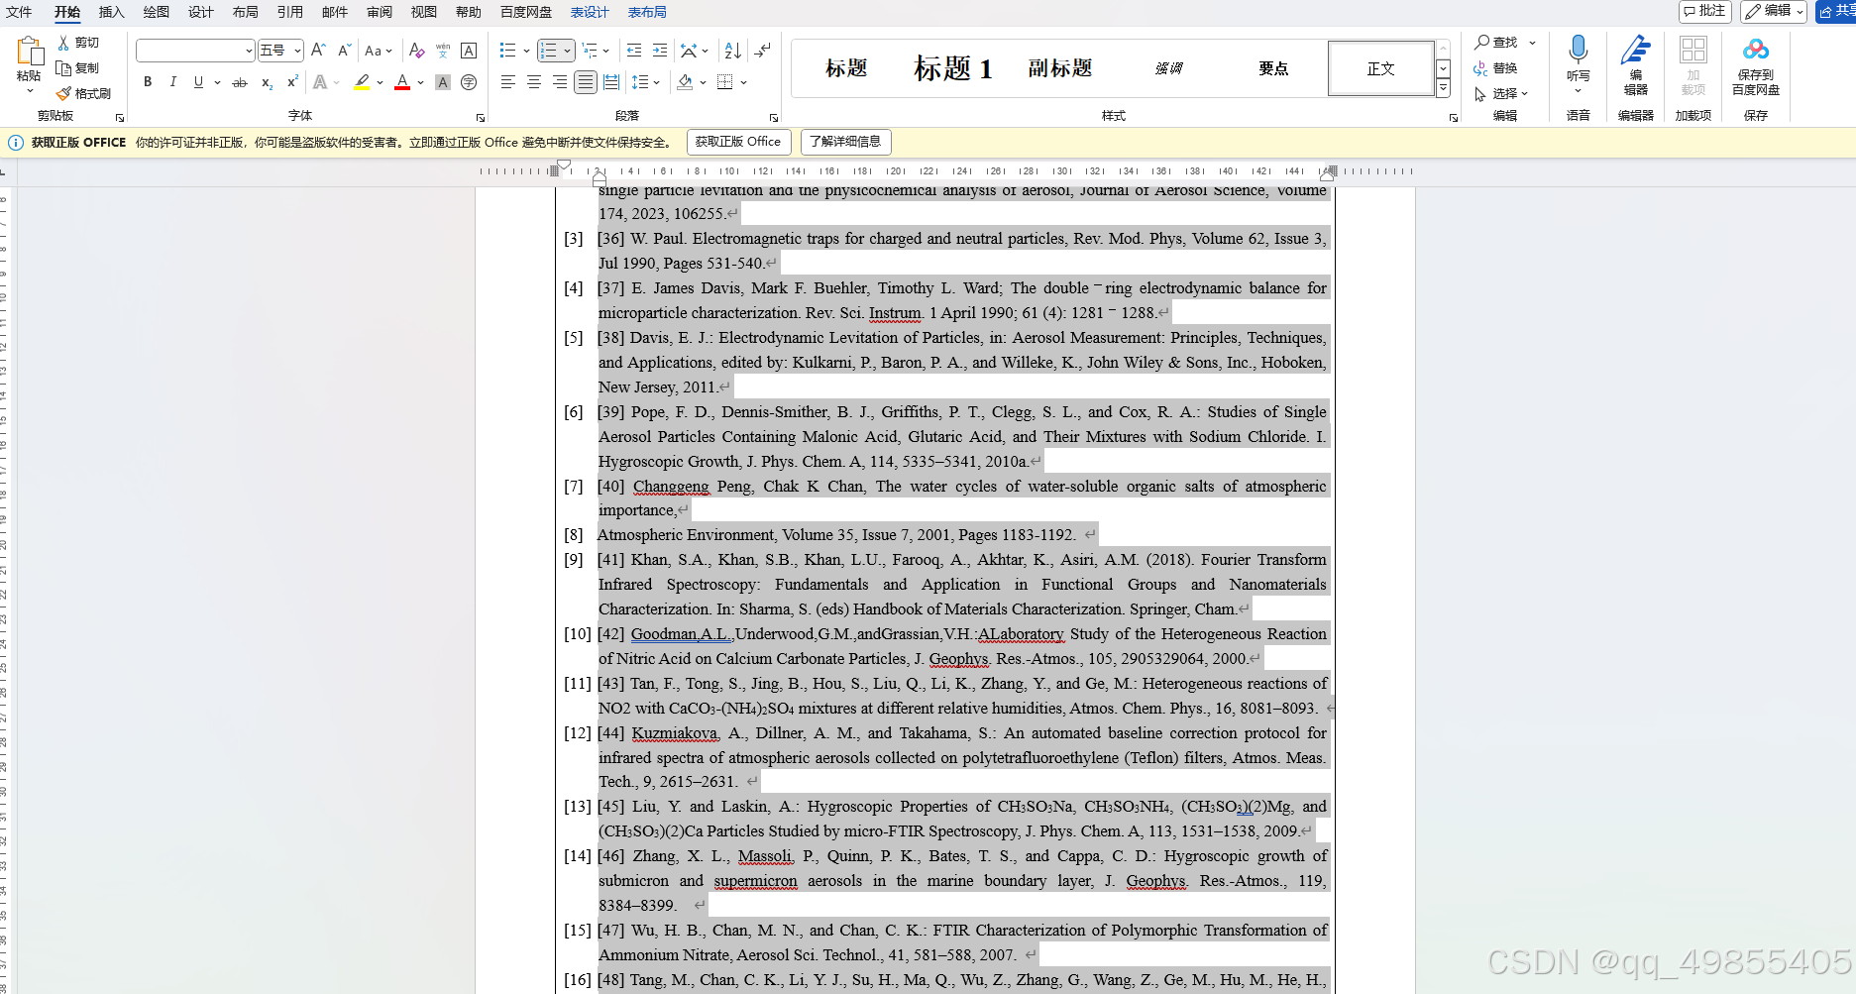
Task: Increase font size with the grow-font icon
Action: click(x=318, y=51)
